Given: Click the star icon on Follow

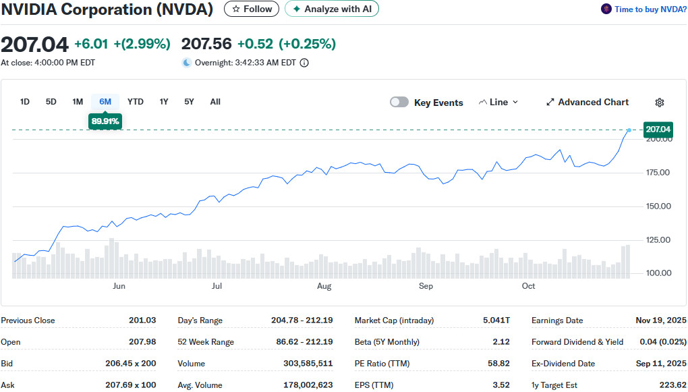Looking at the screenshot, I should pyautogui.click(x=236, y=9).
